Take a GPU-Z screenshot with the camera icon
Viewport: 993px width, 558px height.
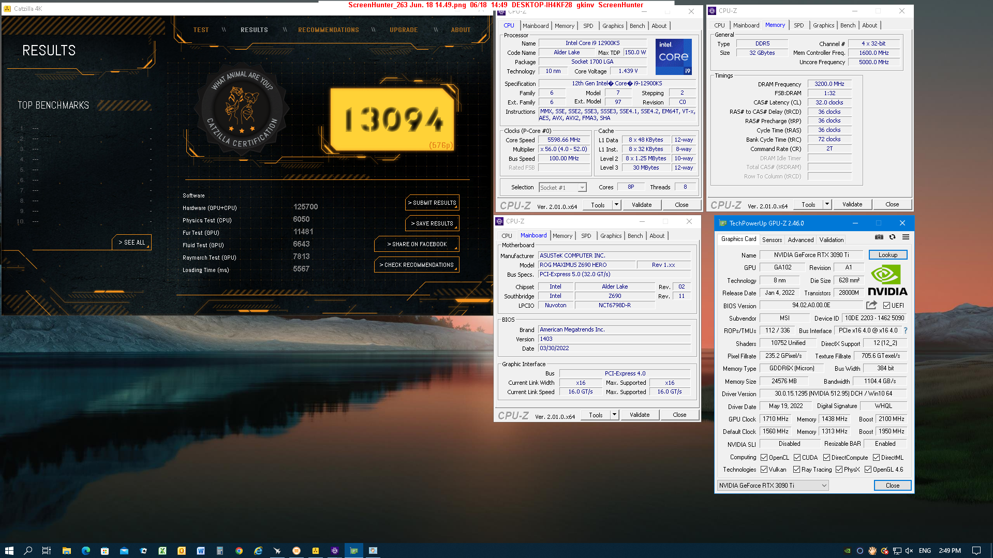click(879, 237)
